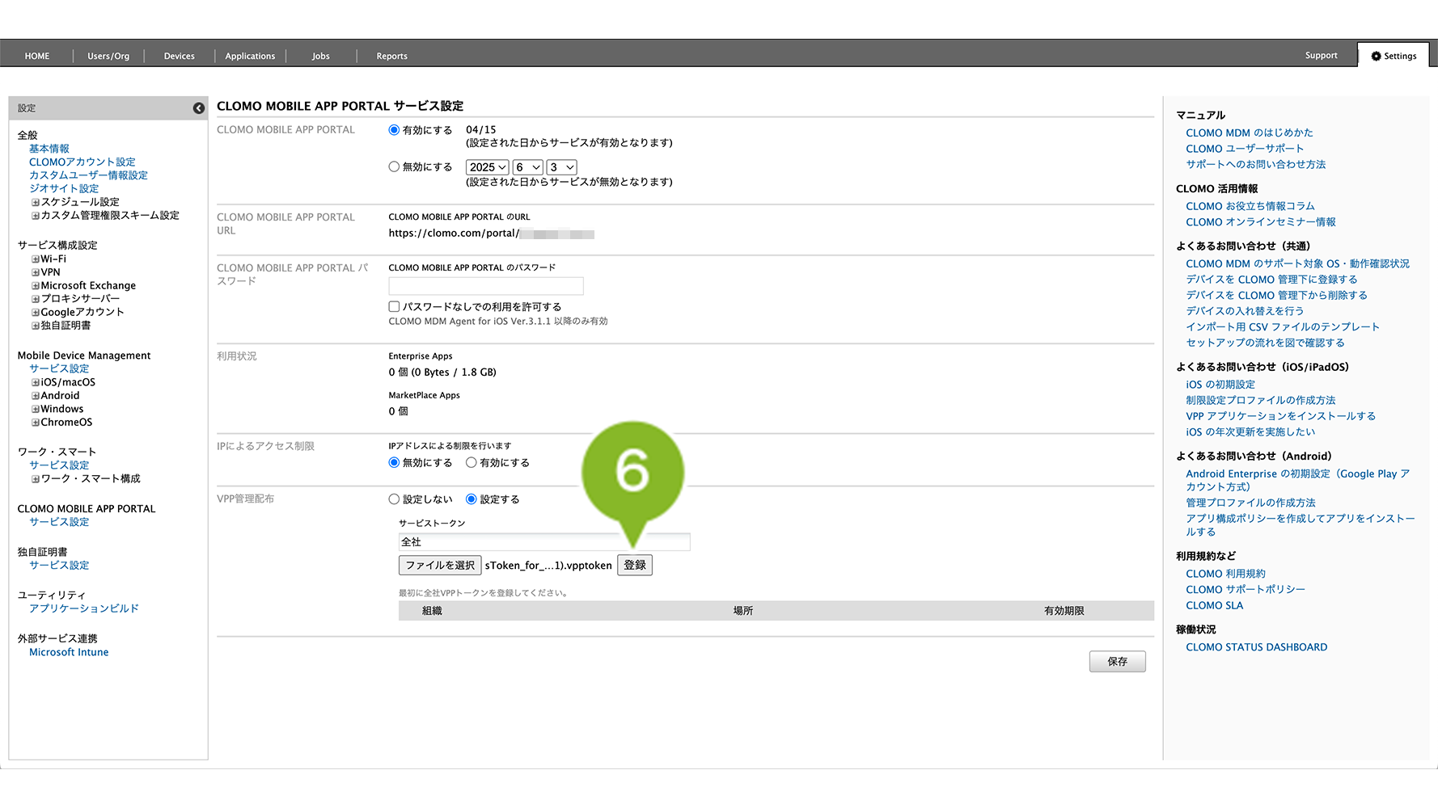The width and height of the screenshot is (1438, 808).
Task: Open ジオサイト設定 link
Action: tap(64, 189)
